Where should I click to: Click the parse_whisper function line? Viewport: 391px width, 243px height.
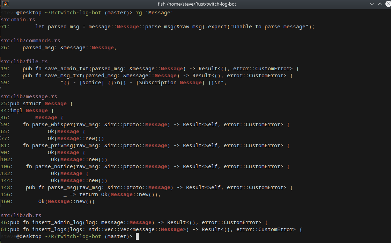pos(145,124)
